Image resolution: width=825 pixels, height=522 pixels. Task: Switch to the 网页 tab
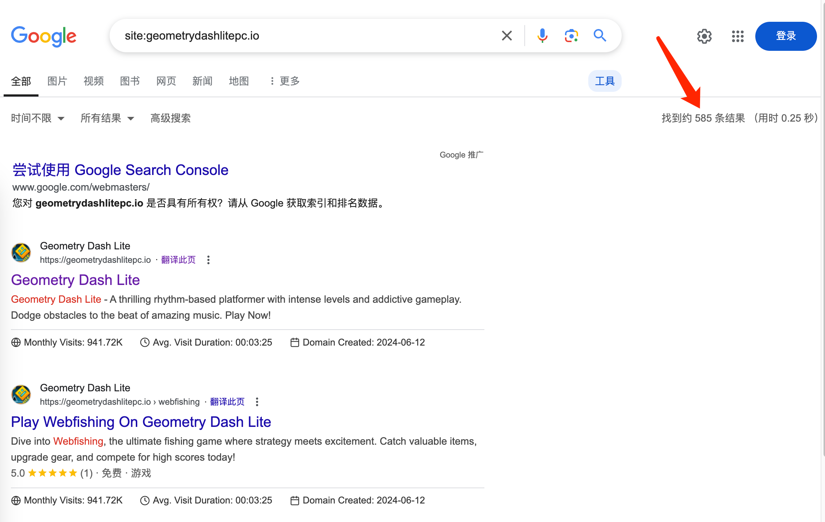pyautogui.click(x=166, y=81)
